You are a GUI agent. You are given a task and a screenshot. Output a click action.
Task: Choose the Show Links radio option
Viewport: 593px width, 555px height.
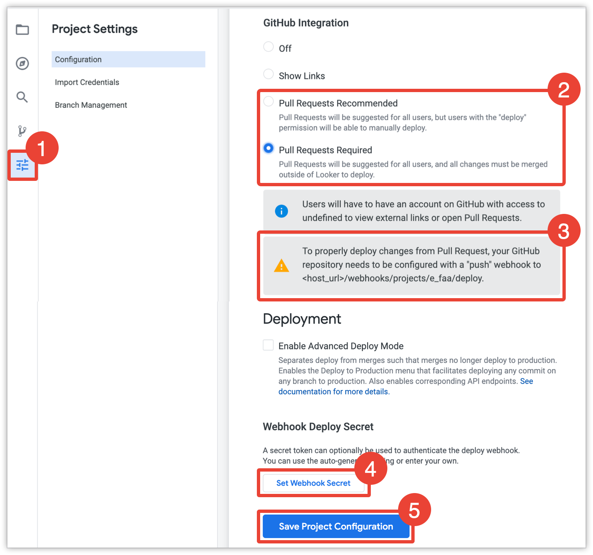coord(269,74)
